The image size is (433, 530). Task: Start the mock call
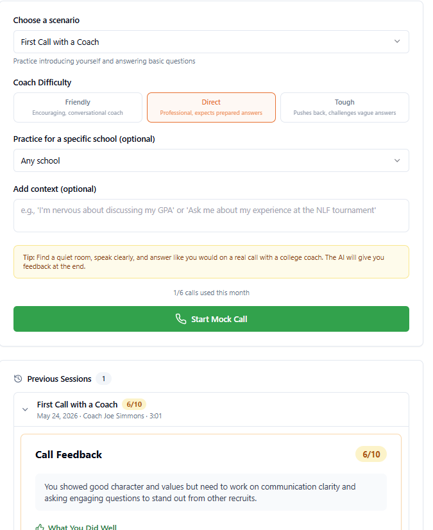211,319
